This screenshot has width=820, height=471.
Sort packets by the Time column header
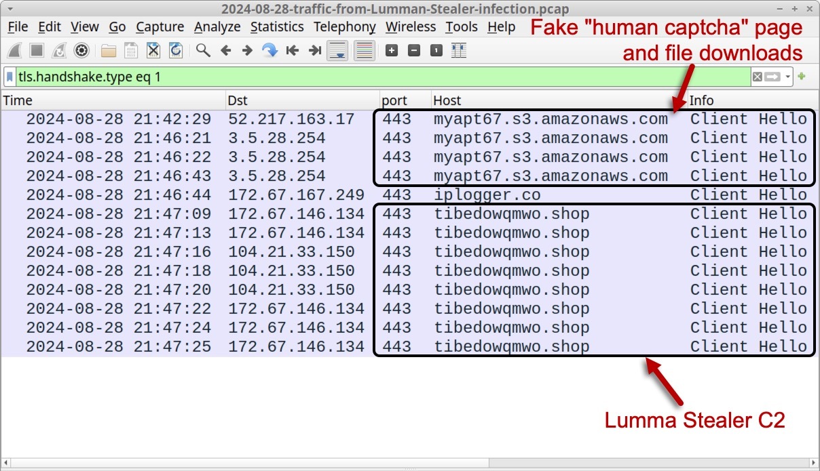click(x=113, y=100)
